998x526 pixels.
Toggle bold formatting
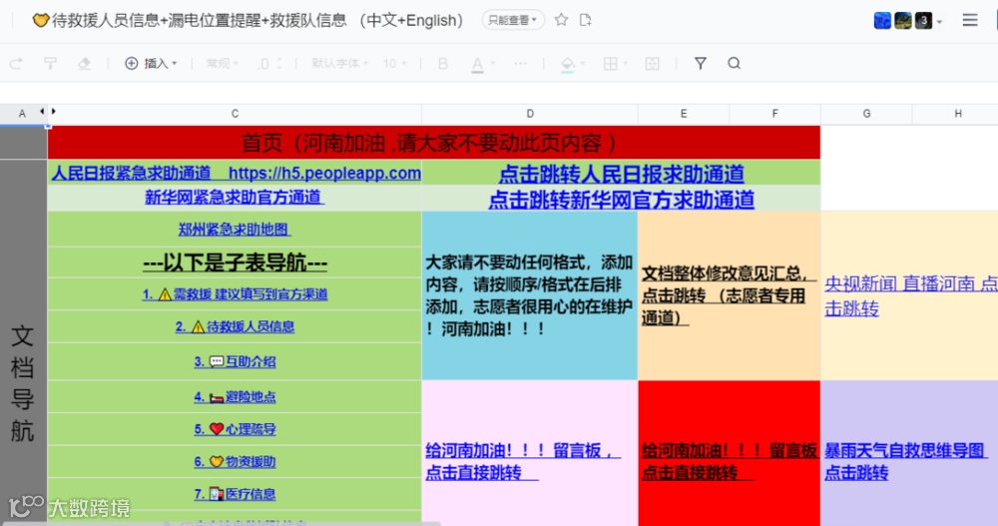click(443, 64)
